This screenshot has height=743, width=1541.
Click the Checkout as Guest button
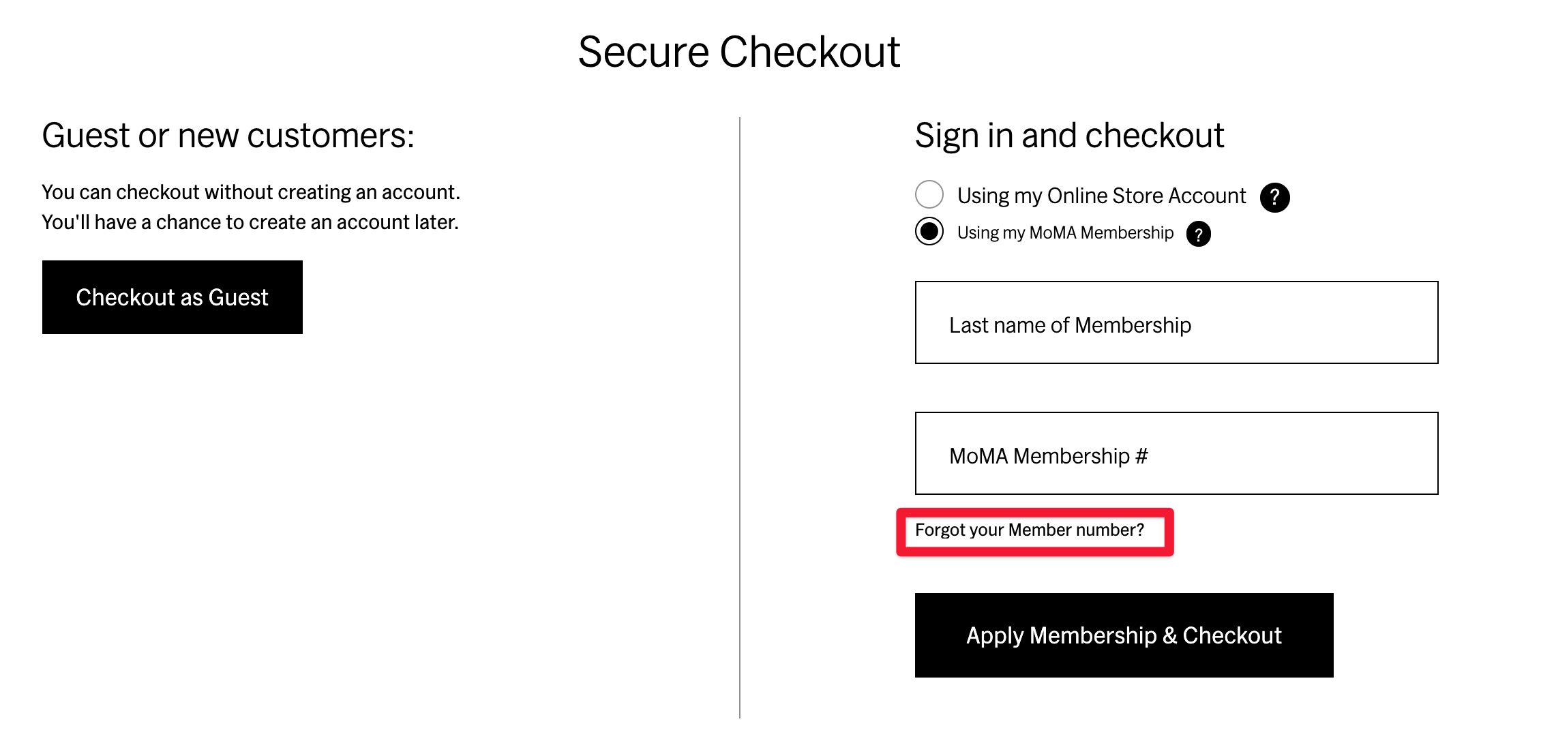(x=173, y=297)
